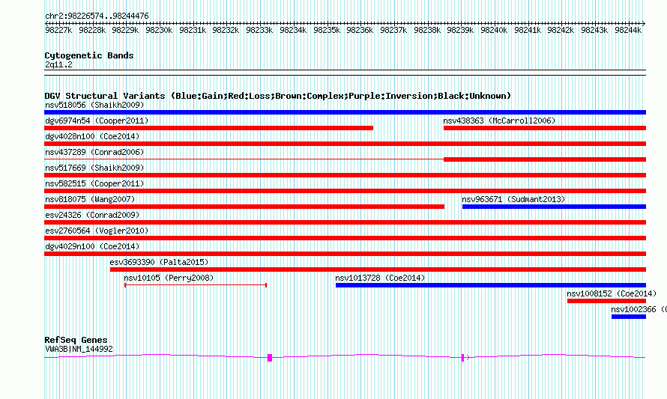The height and width of the screenshot is (399, 667).
Task: Select the dgv6974n54 (Cooper2011) variant label
Action: click(x=97, y=121)
